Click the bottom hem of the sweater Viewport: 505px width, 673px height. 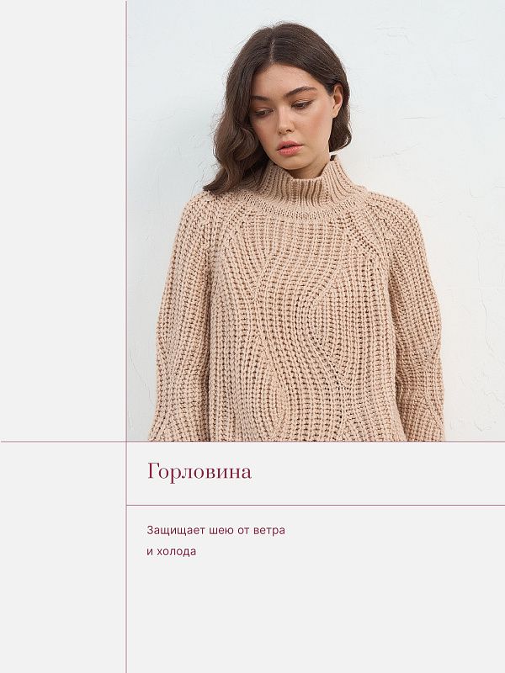click(x=295, y=434)
